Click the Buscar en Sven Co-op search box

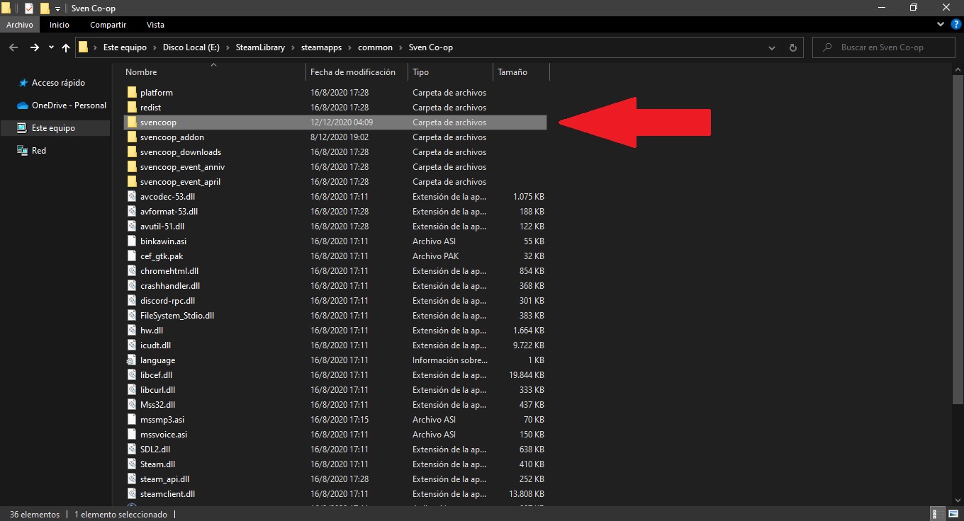tap(883, 47)
